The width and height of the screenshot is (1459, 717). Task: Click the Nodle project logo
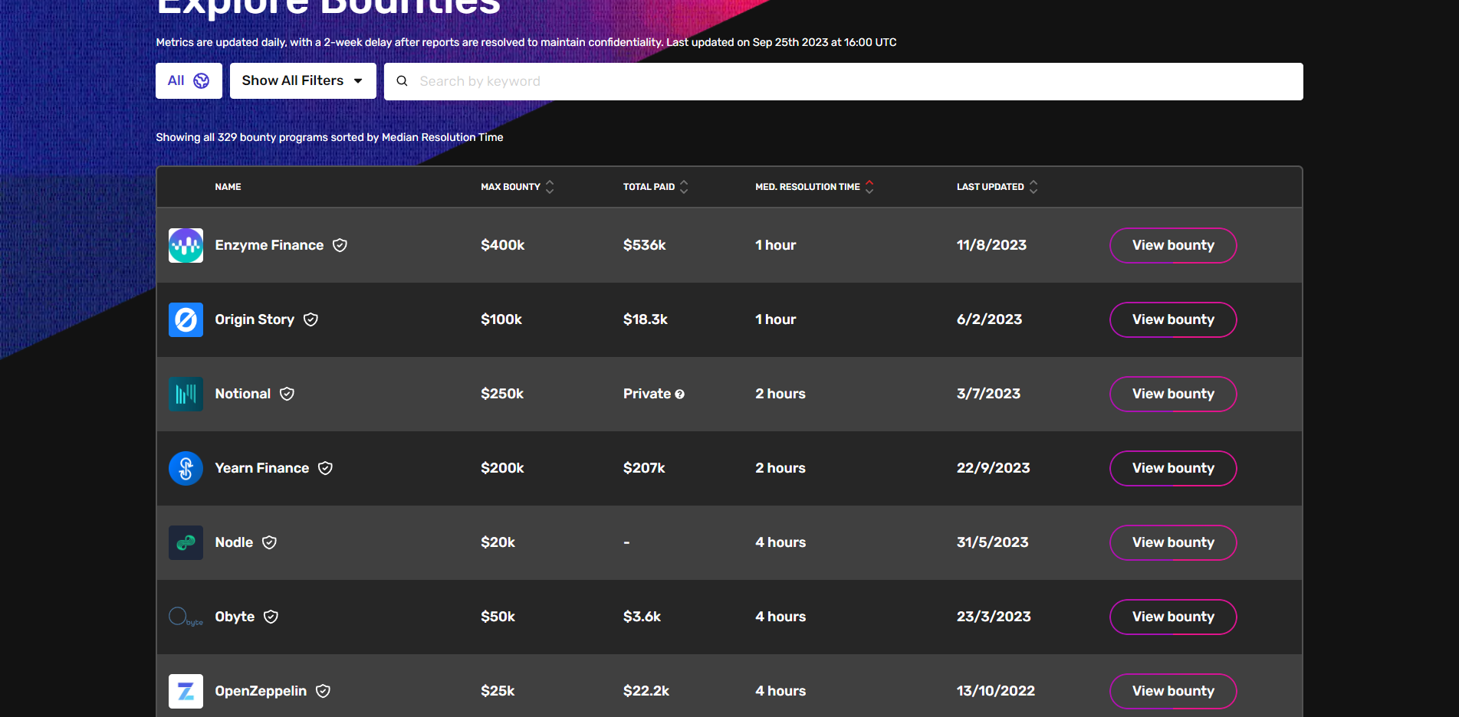(x=186, y=542)
